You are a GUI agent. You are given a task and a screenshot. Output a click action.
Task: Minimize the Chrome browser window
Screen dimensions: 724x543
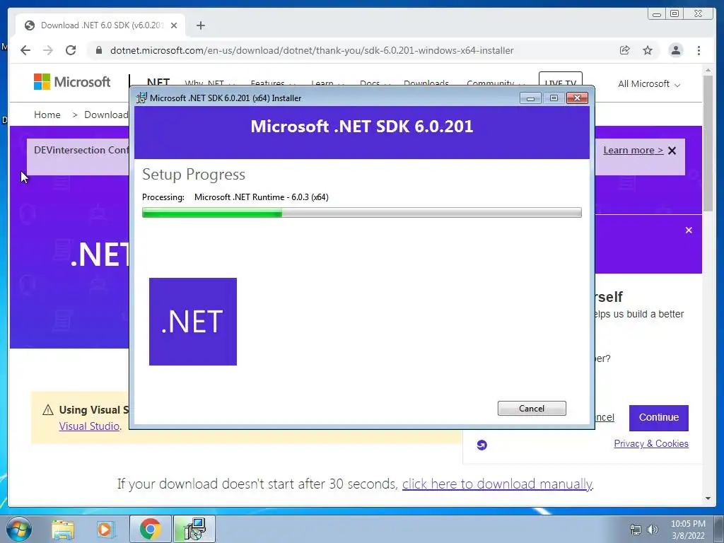(657, 14)
